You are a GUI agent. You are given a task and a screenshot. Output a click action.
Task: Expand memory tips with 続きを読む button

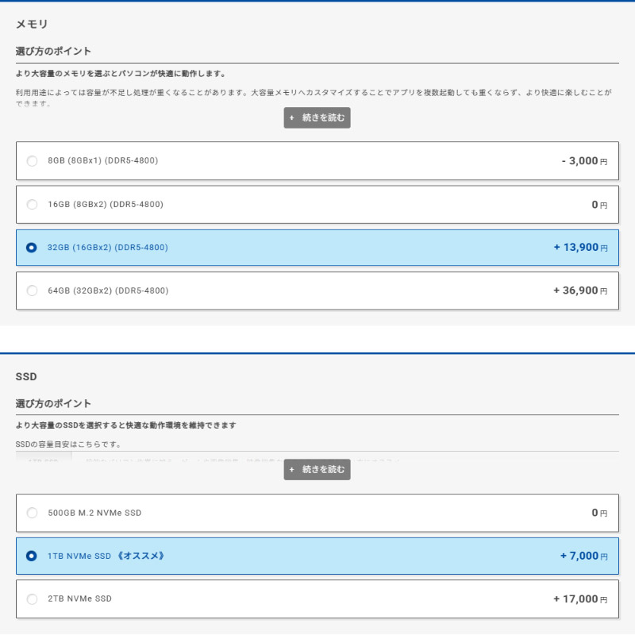coord(317,117)
